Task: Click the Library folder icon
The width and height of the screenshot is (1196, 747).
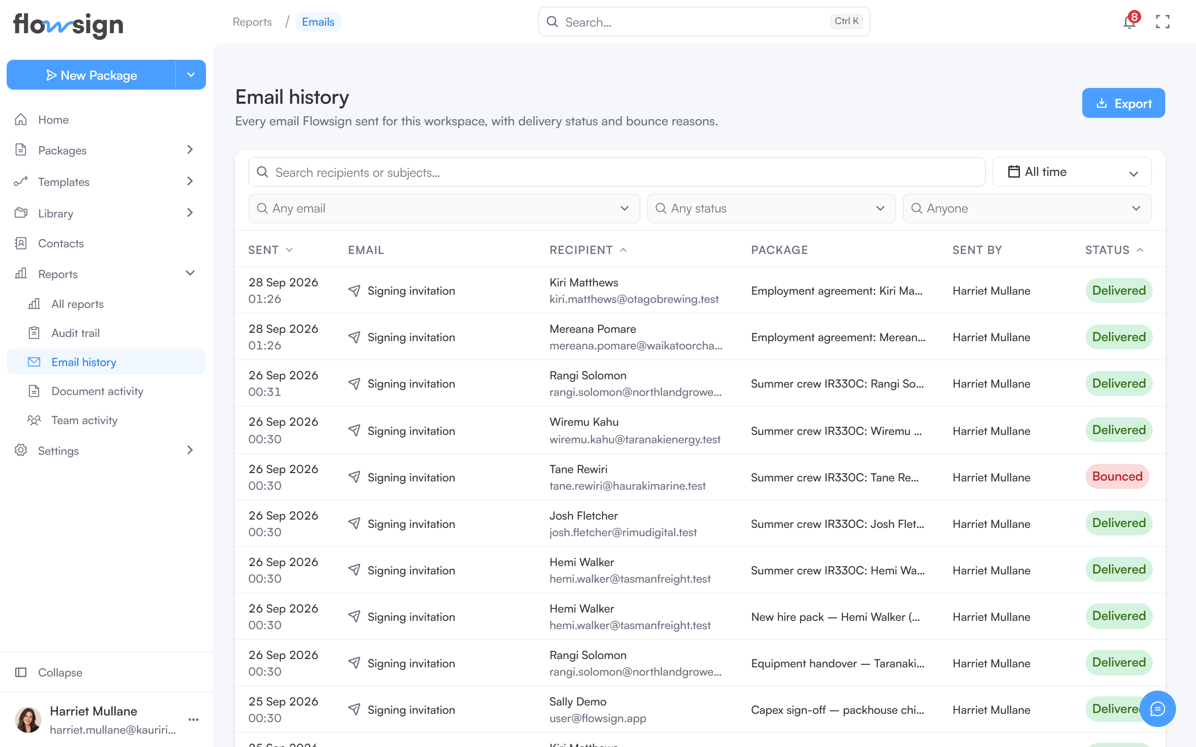Action: point(21,213)
